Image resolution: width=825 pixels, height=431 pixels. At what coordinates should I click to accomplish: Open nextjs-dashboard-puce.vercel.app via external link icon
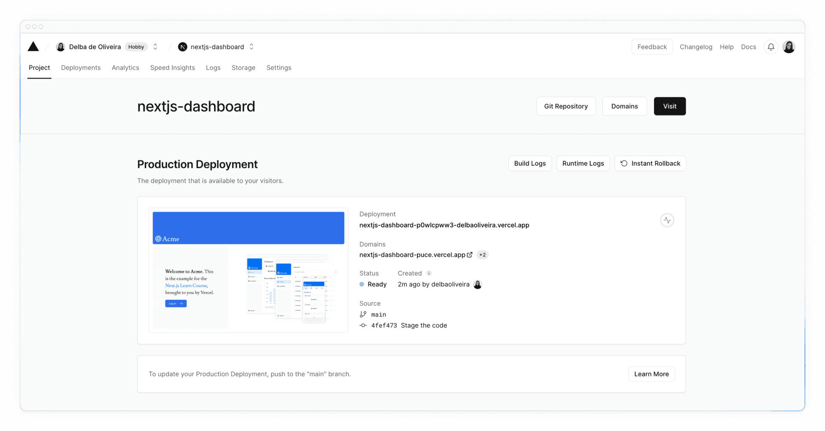pyautogui.click(x=469, y=254)
